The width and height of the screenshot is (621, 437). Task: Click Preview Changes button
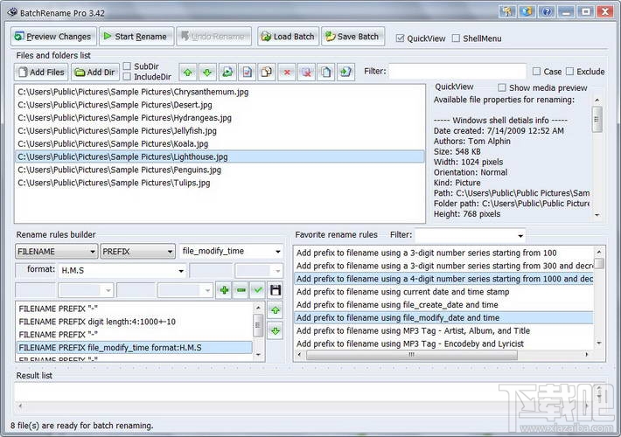click(53, 37)
